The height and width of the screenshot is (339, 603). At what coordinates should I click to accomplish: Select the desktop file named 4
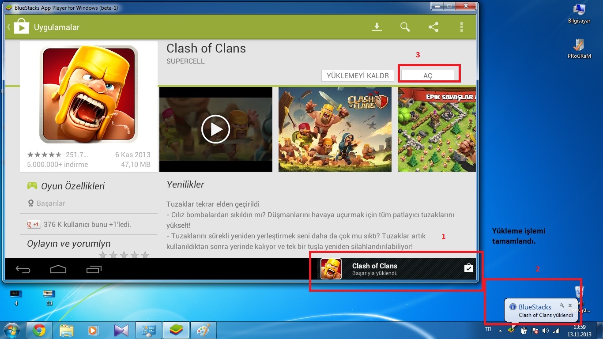point(16,298)
